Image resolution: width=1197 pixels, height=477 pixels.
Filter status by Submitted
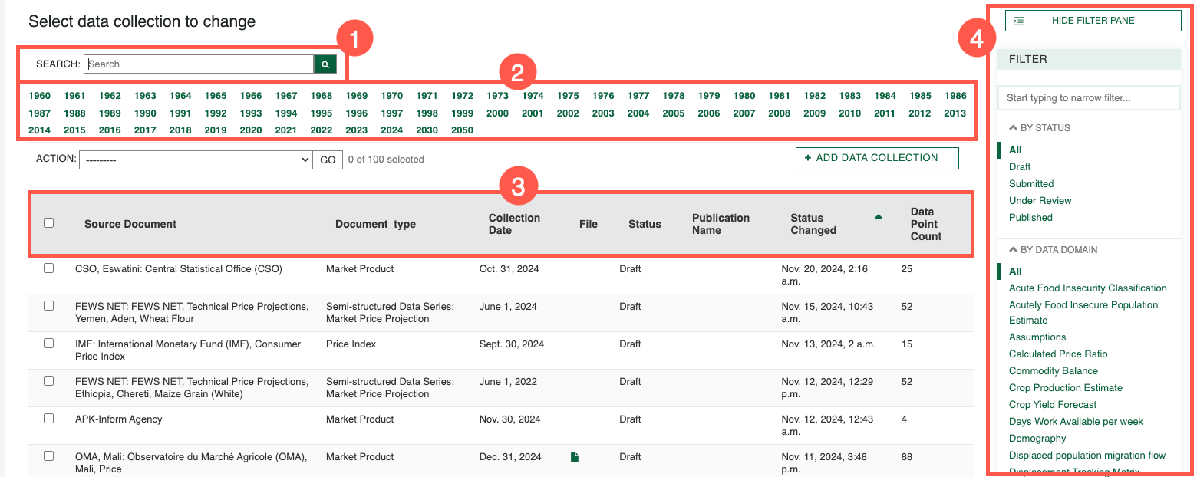[x=1031, y=184]
